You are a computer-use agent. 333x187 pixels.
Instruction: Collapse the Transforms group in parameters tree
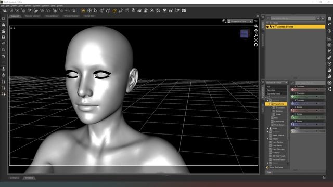(270, 104)
